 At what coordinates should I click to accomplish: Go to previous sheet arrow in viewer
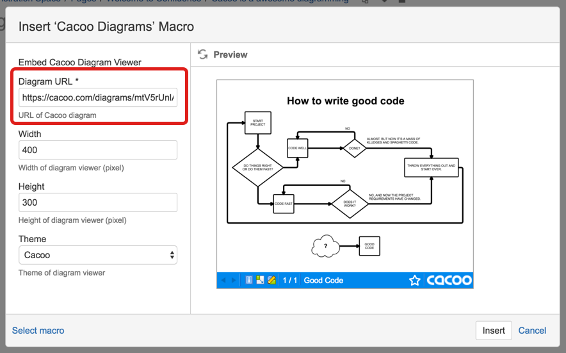click(223, 281)
